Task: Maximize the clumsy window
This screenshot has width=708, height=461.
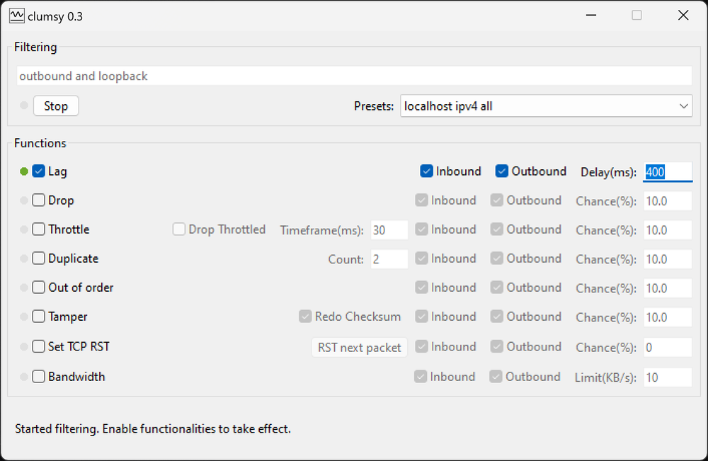Action: coord(636,16)
